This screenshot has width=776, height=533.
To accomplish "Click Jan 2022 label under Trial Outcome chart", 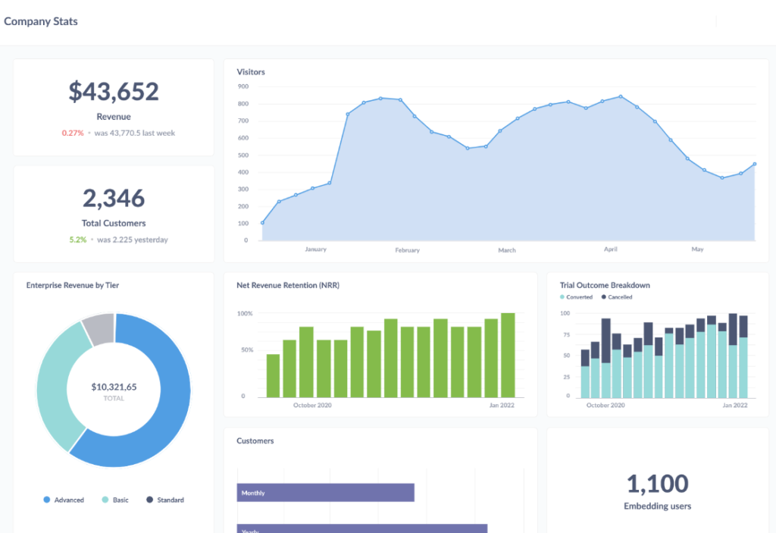I will point(735,405).
